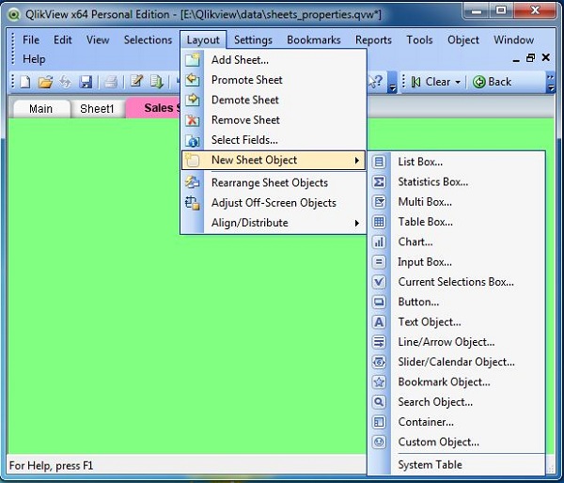This screenshot has height=483, width=564.
Task: Click the Reload toolbar icon
Action: pos(65,82)
